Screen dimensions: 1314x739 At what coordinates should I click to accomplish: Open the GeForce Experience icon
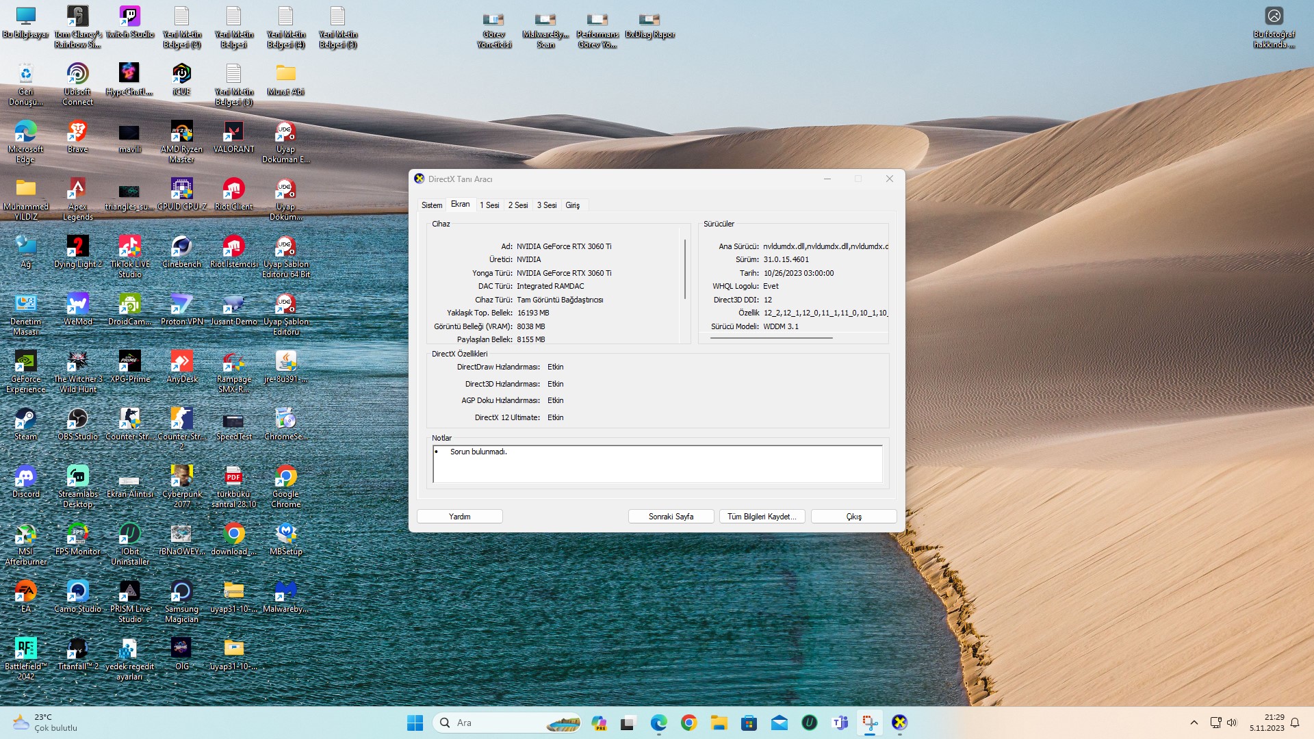[x=25, y=362]
